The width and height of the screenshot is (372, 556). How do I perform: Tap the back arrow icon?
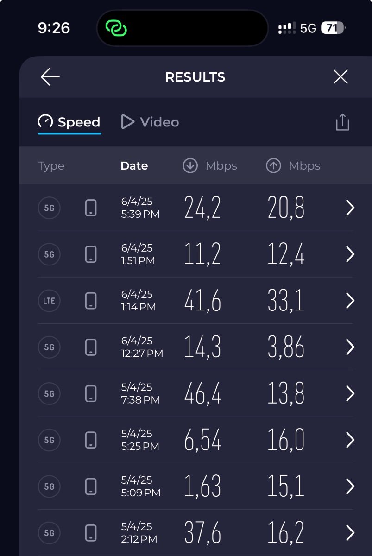(x=50, y=77)
